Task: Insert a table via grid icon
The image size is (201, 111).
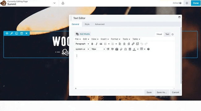Action: coord(142,49)
